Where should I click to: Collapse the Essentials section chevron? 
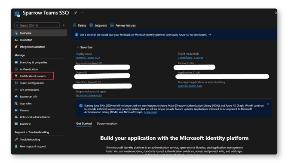[78, 47]
